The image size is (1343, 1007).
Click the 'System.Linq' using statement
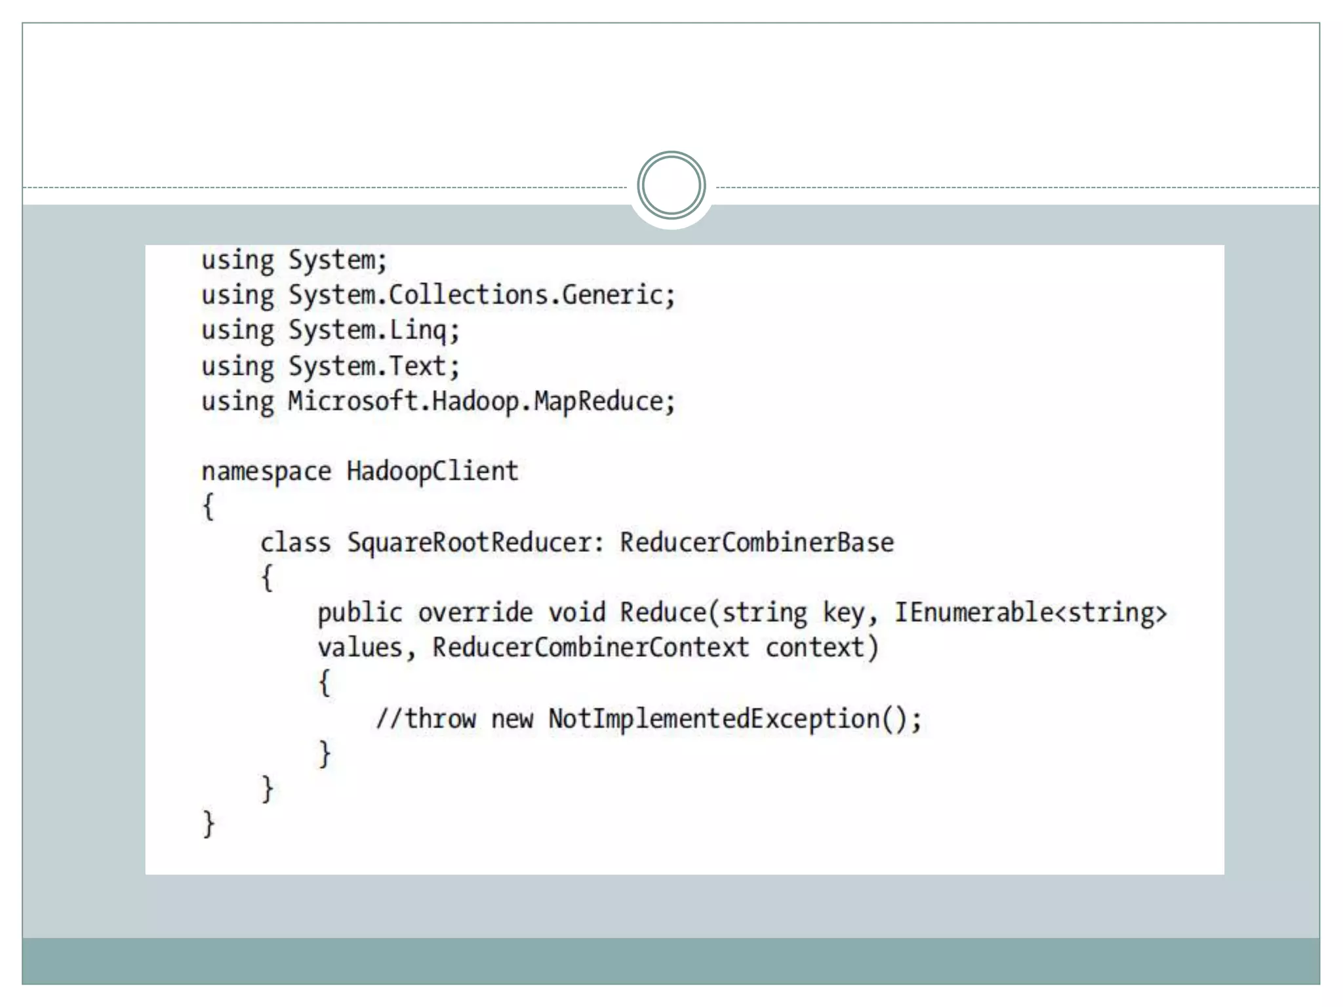[367, 330]
